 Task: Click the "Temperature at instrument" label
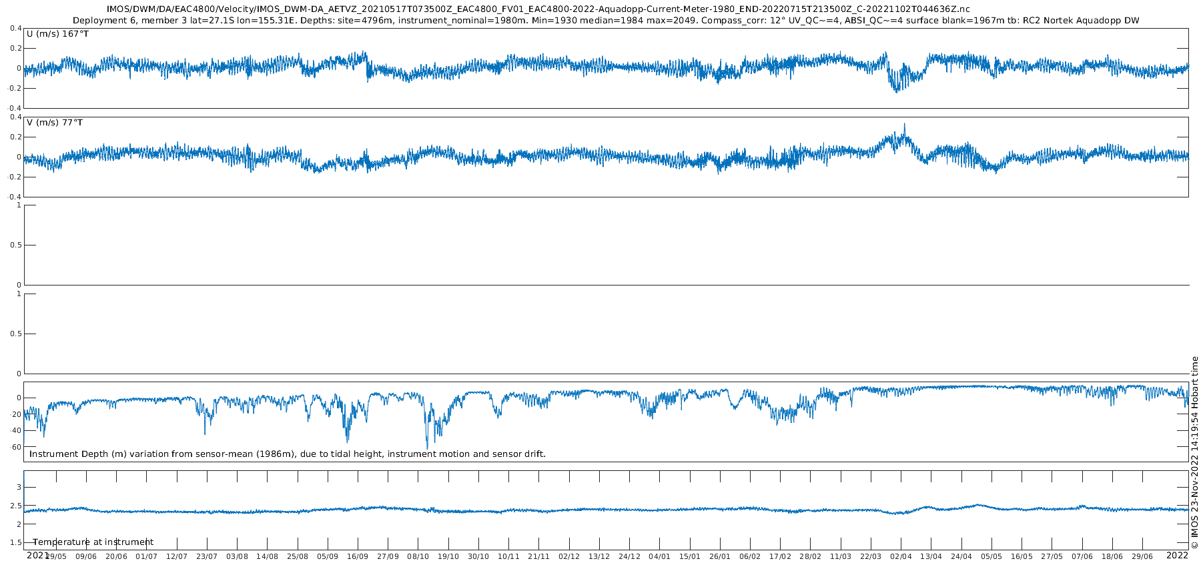pos(93,542)
